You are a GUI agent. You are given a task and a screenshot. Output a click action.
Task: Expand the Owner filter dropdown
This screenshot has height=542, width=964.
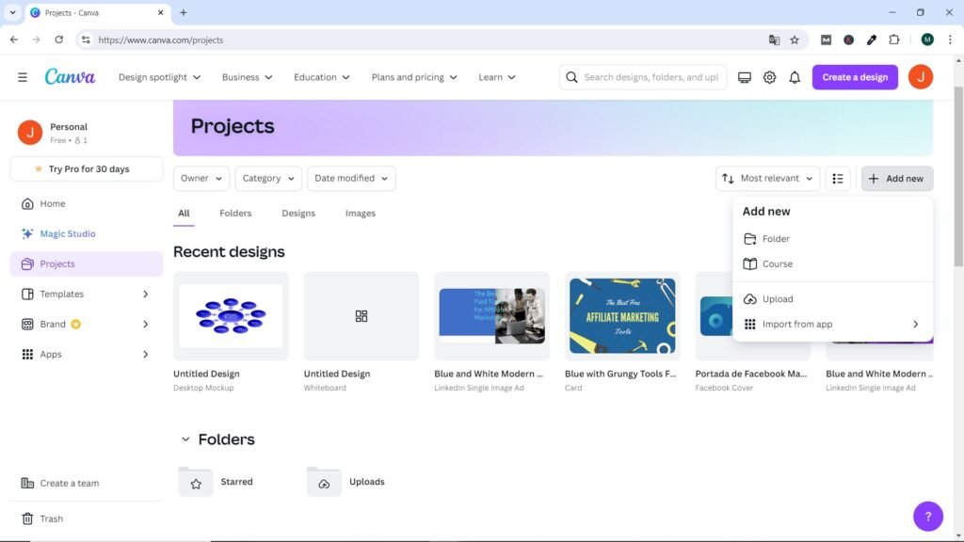tap(201, 179)
